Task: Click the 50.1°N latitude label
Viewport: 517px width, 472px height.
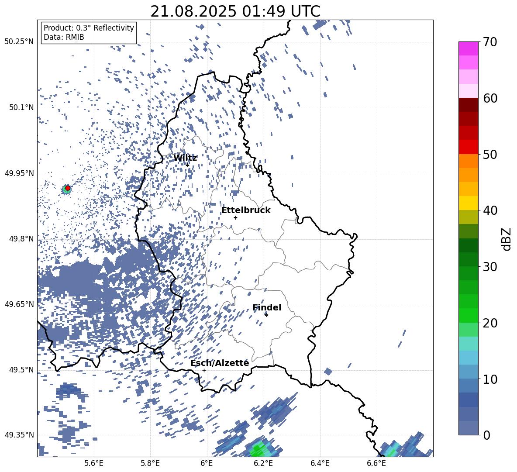Action: [21, 107]
